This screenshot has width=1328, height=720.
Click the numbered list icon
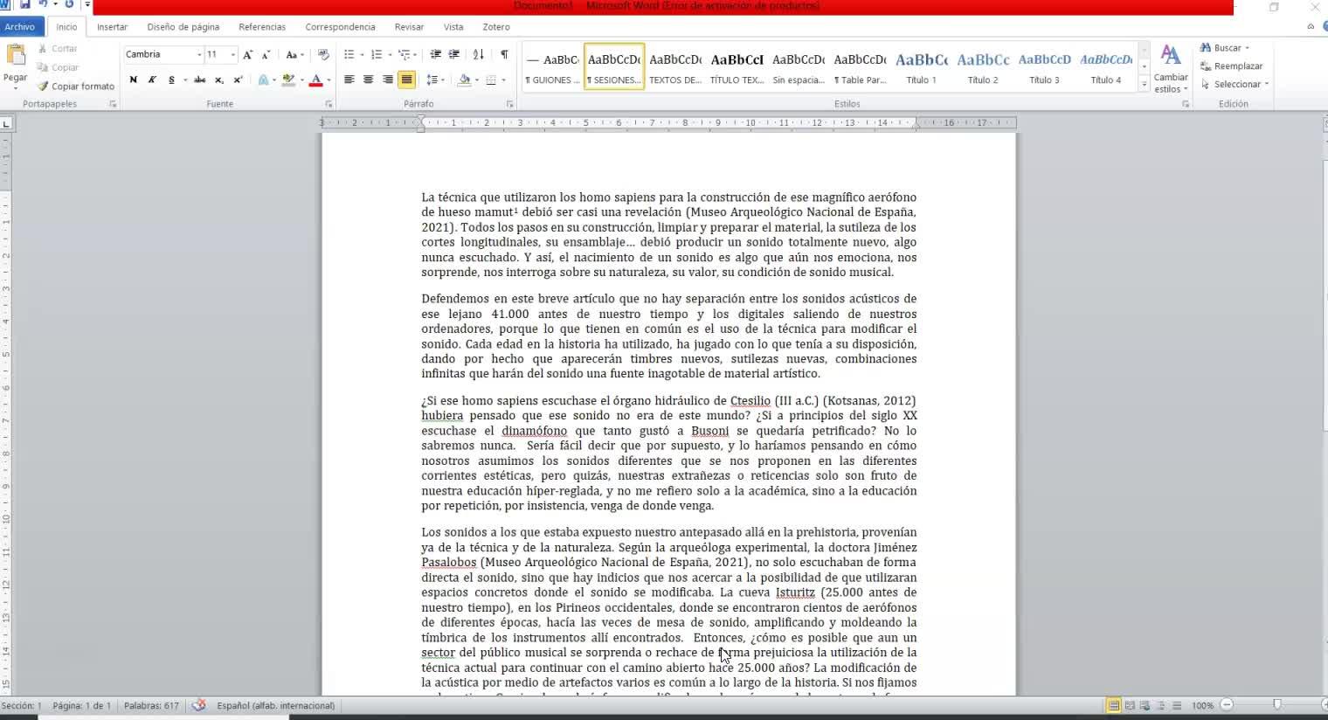[377, 55]
